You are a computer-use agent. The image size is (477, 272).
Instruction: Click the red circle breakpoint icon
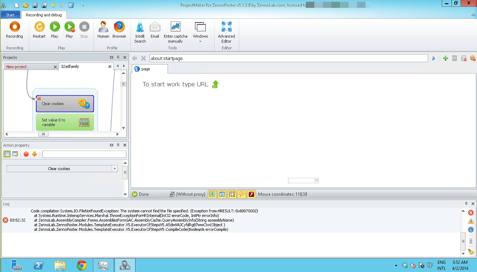[26, 154]
